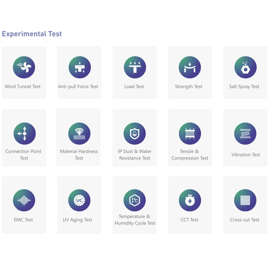Select the Cross-cut Test grid icon
The height and width of the screenshot is (268, 268).
(x=245, y=200)
